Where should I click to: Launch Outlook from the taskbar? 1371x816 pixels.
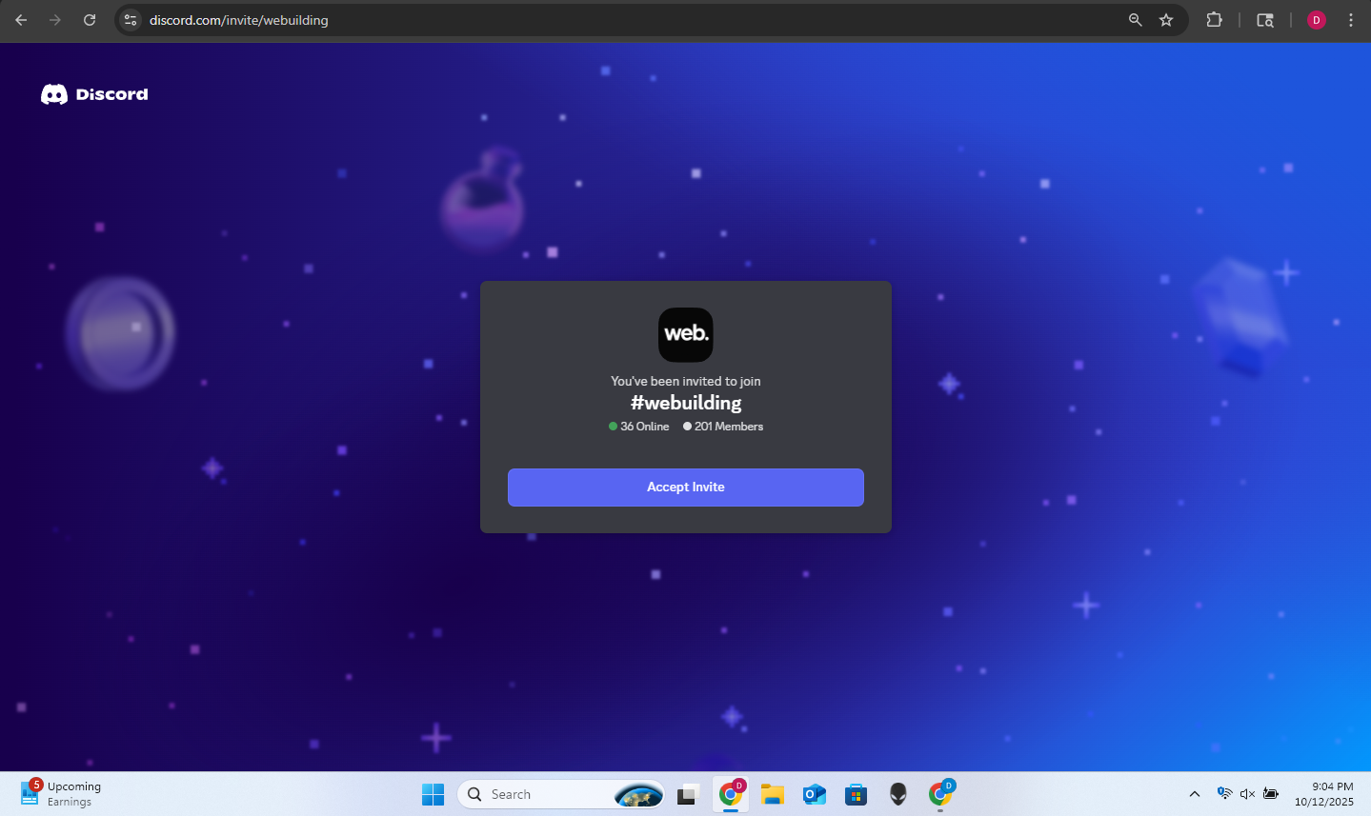pyautogui.click(x=814, y=794)
